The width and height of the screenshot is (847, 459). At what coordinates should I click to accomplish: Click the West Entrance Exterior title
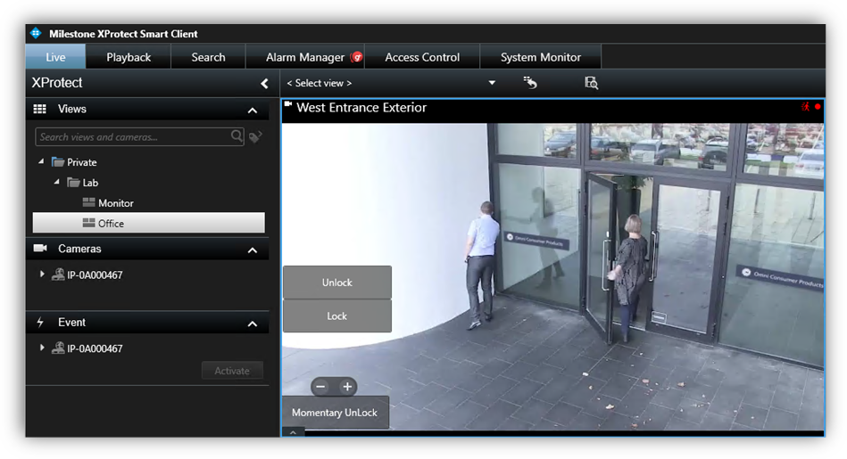click(361, 107)
